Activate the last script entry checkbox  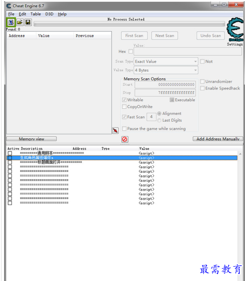pos(10,203)
